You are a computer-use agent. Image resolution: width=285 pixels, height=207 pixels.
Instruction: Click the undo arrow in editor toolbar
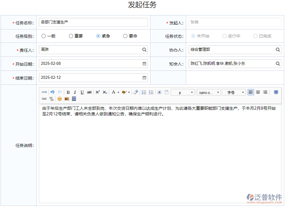coord(53,92)
